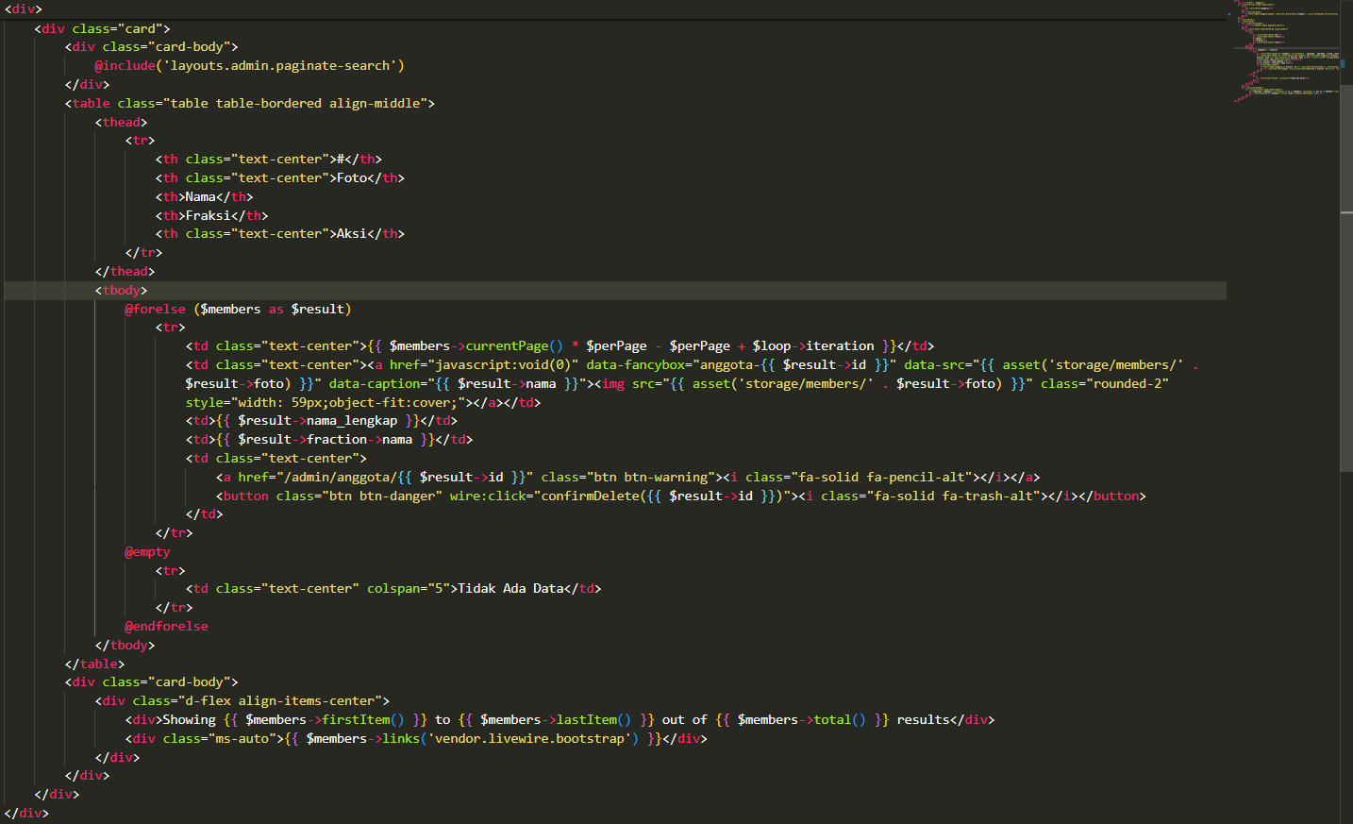The image size is (1353, 824).
Task: Click the @forelse directive in the code
Action: (154, 308)
